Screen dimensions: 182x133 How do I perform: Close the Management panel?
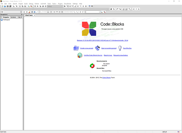click(x=22, y=14)
